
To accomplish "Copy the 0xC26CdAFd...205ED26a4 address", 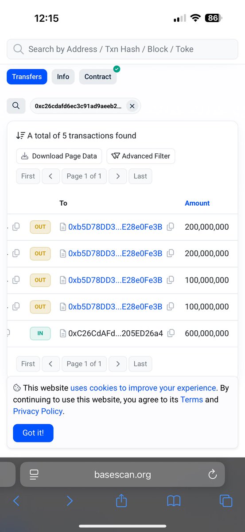I will click(x=171, y=333).
